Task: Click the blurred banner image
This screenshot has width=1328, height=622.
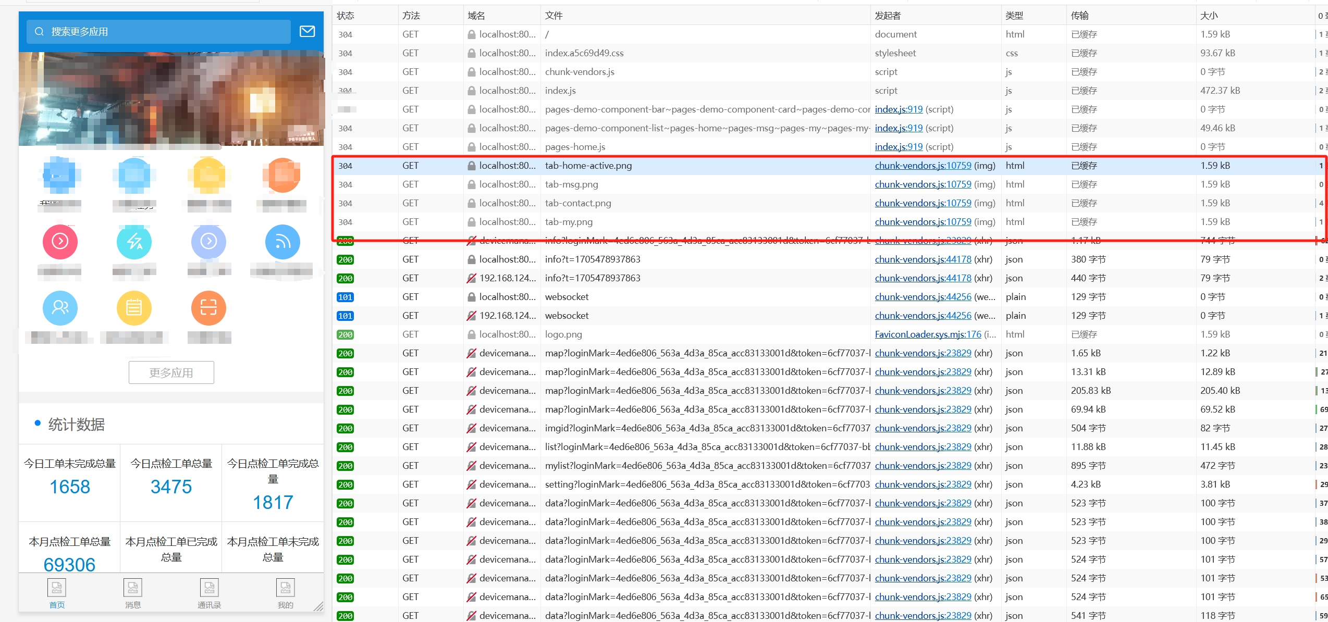Action: point(171,99)
